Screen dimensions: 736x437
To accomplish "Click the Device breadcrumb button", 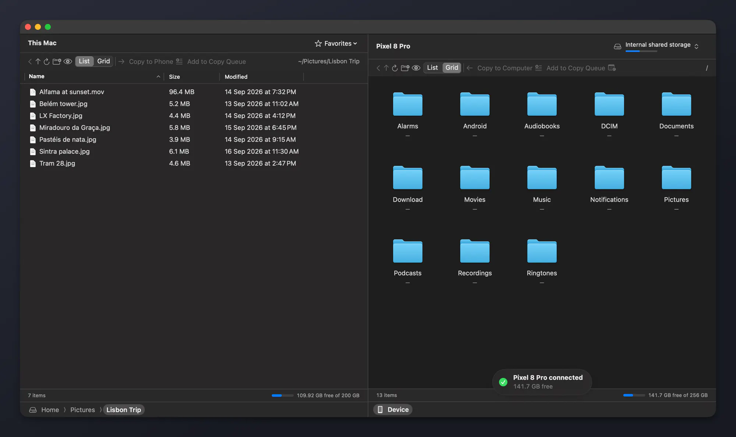I will 393,409.
